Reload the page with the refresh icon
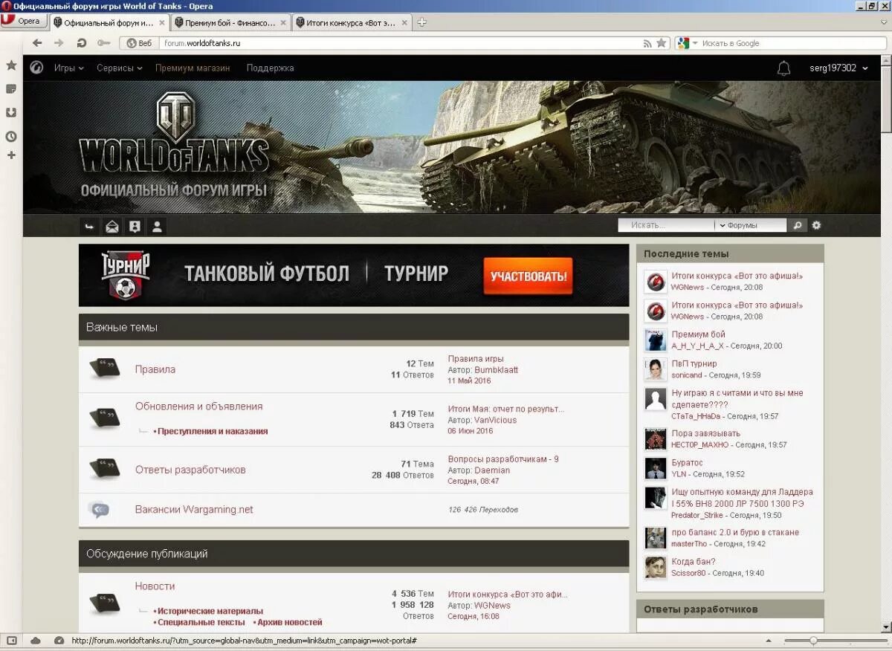Viewport: 892px width, 651px height. point(82,43)
